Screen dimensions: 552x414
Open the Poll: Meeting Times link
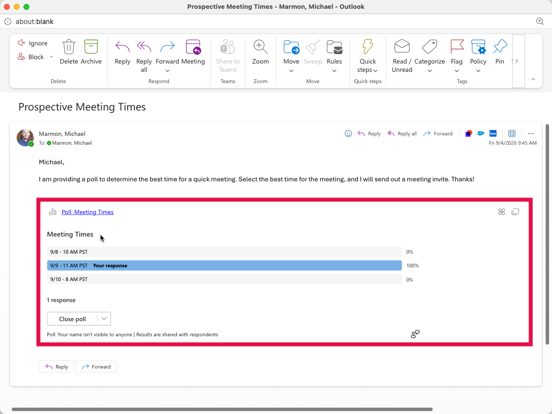[x=88, y=212]
